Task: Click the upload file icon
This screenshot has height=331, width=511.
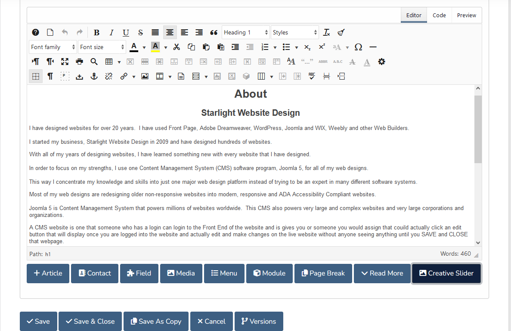Action: 80,76
